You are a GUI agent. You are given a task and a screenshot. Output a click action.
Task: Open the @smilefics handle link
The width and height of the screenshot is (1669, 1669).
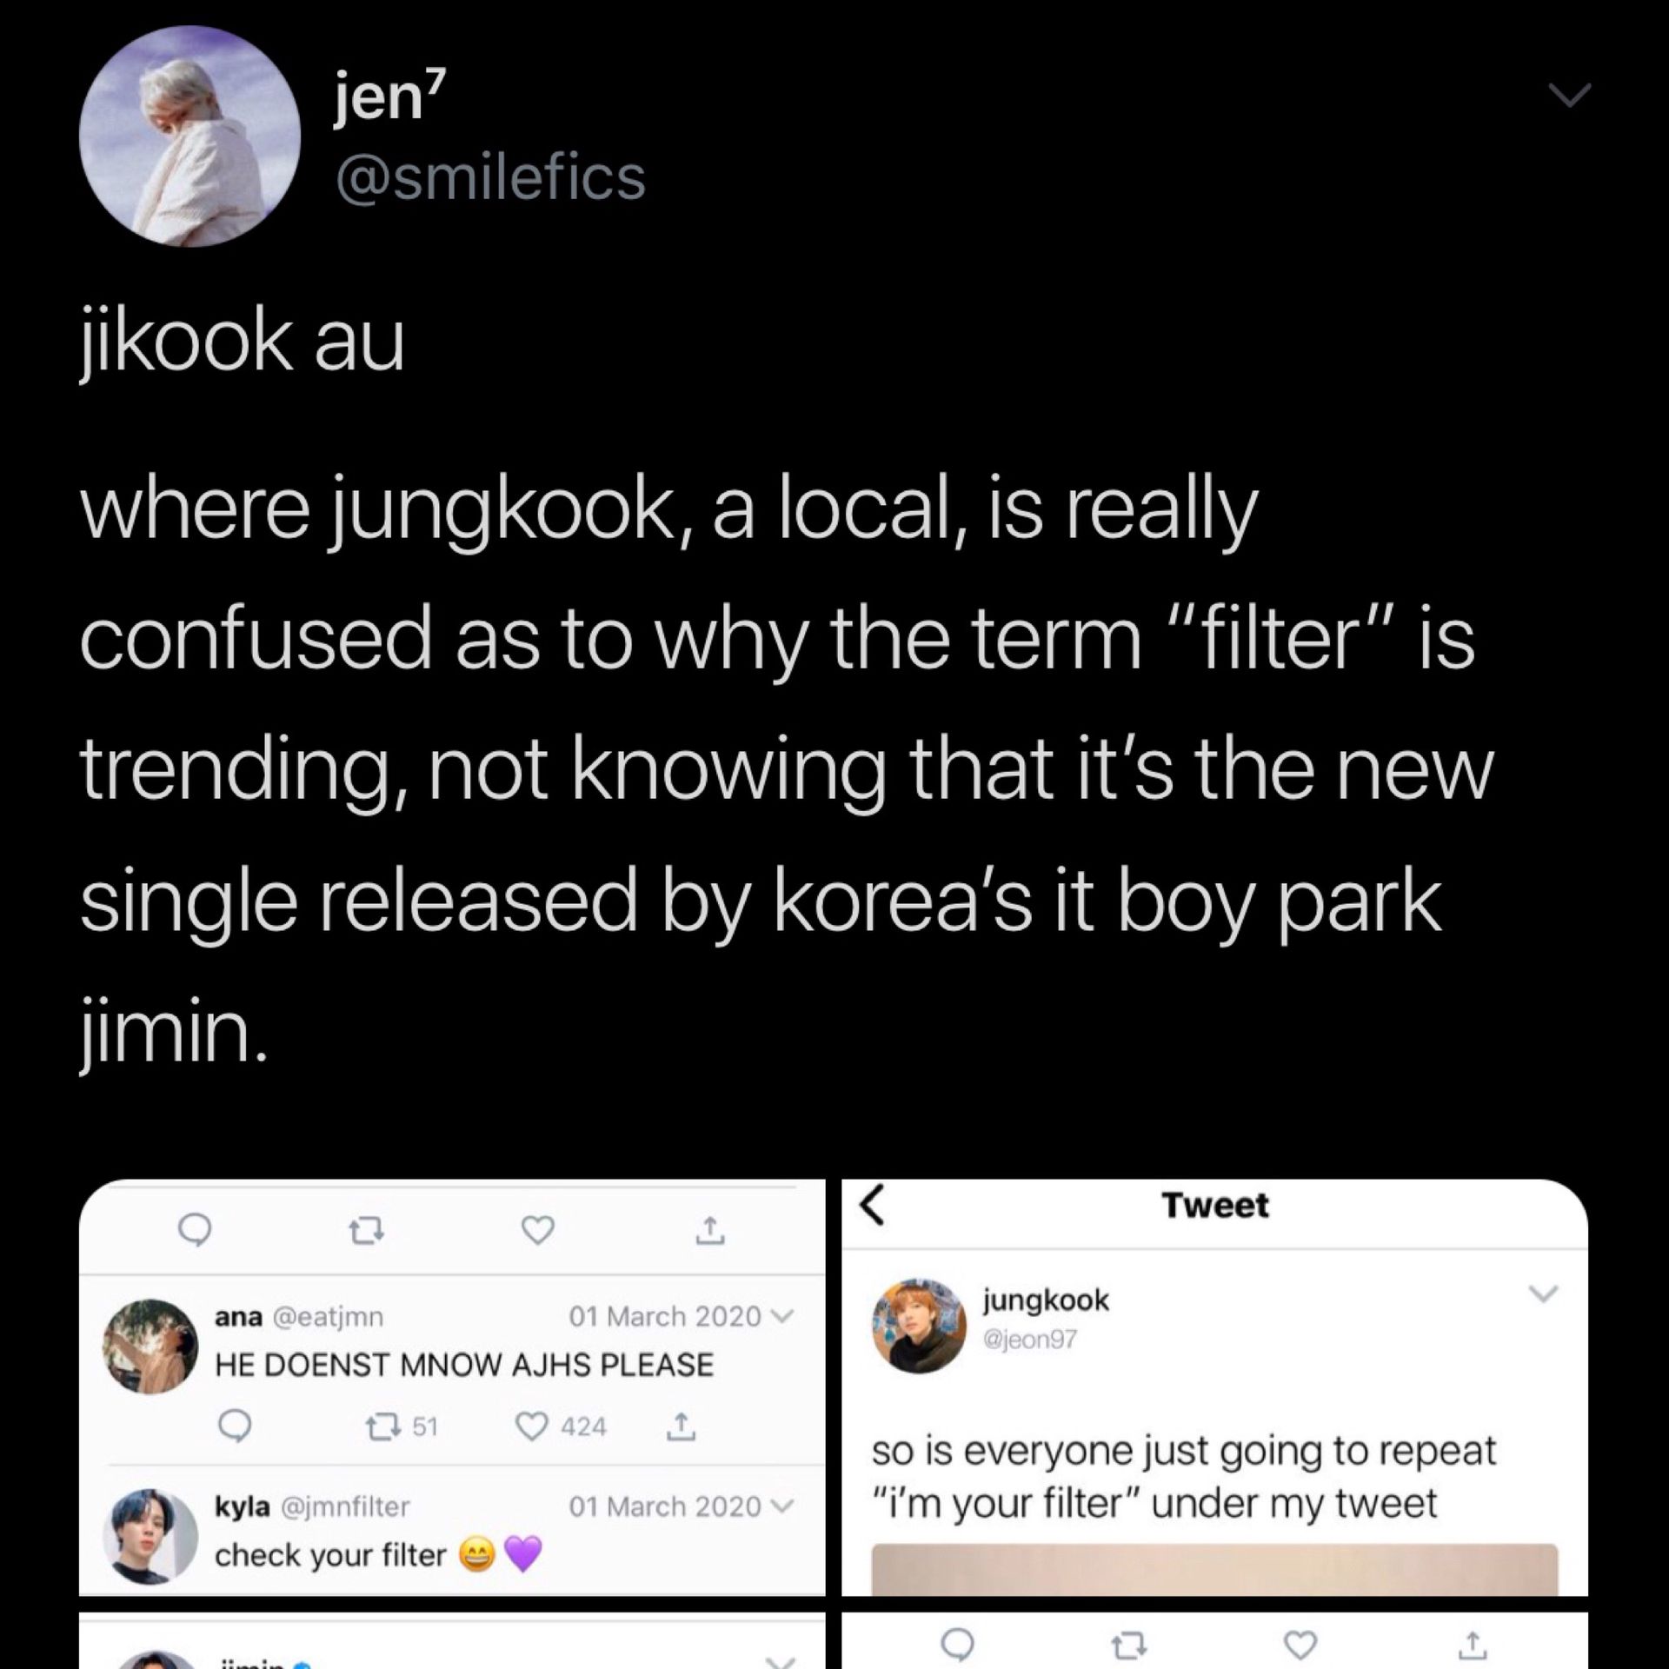pos(491,177)
